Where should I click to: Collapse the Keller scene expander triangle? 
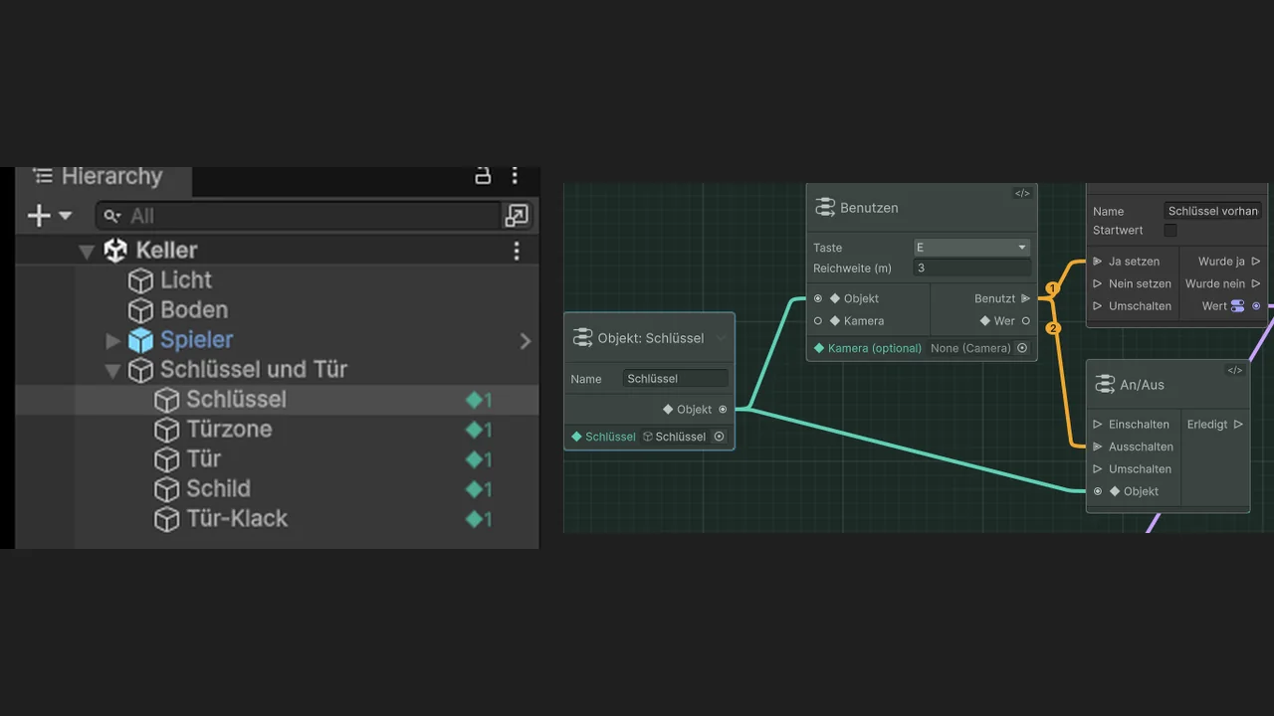tap(88, 252)
